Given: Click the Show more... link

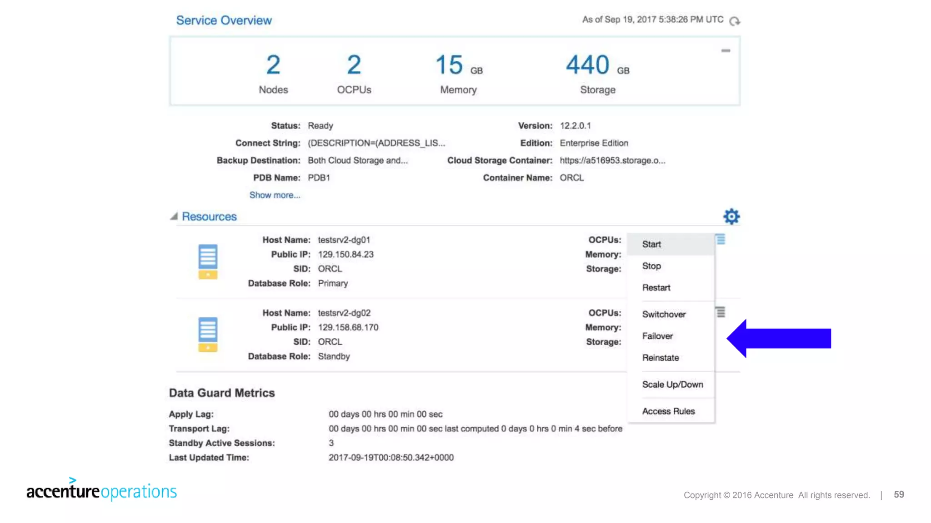Looking at the screenshot, I should click(275, 195).
